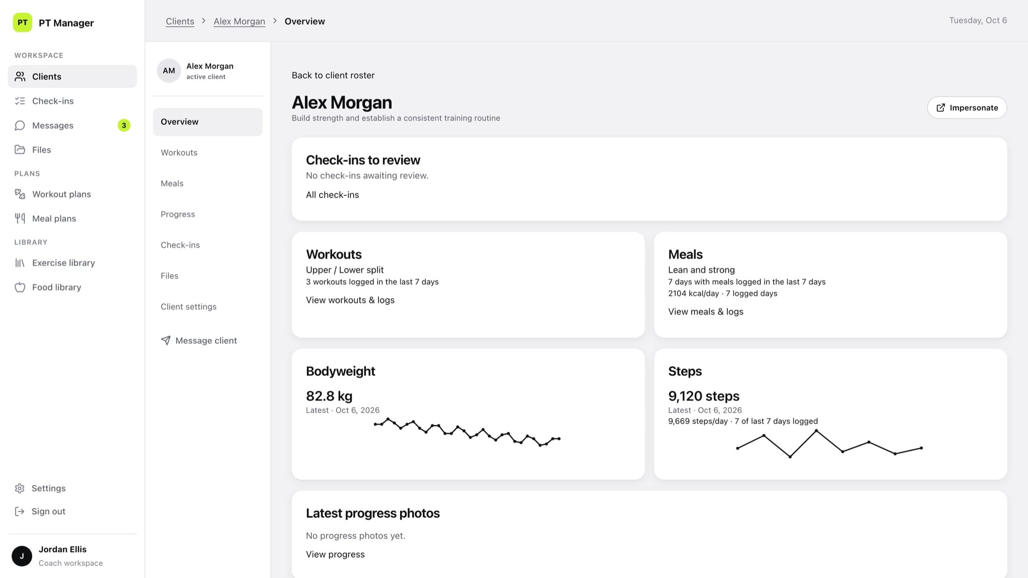Click the green PT logo icon
Screen dimensions: 1028x578
coord(22,22)
